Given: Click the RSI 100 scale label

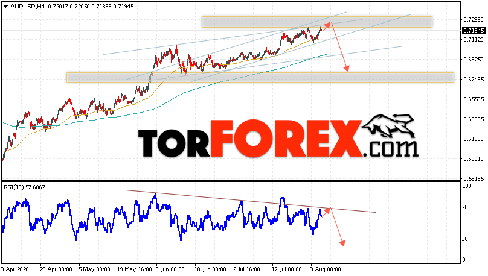Looking at the screenshot, I should click(467, 186).
